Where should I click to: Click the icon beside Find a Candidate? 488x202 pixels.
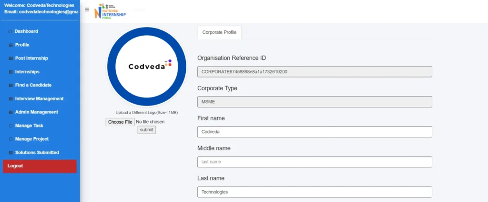tap(10, 85)
